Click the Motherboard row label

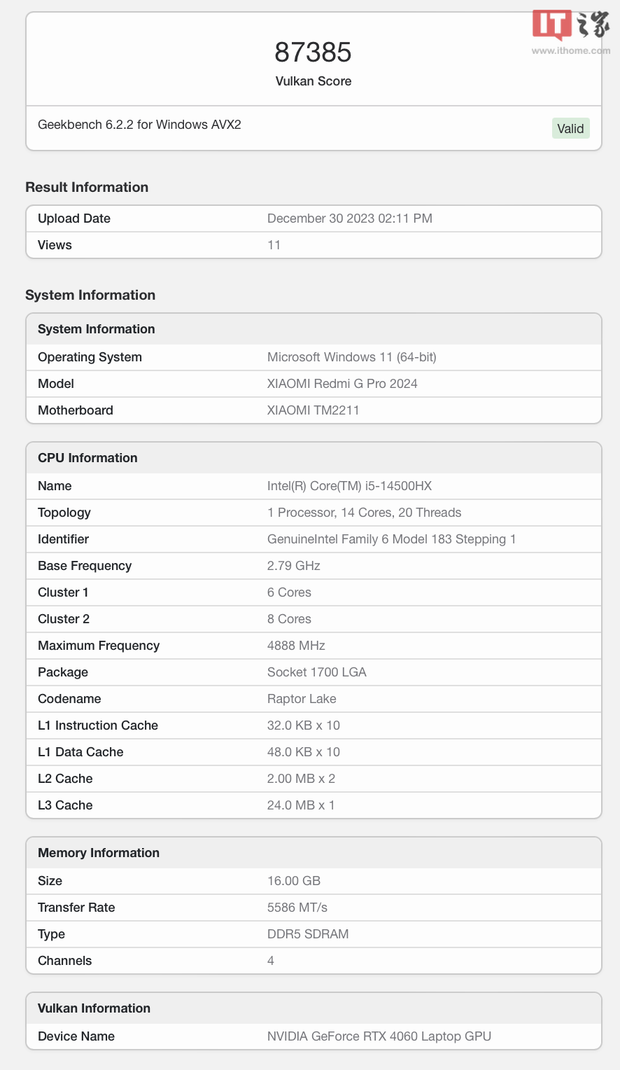coord(76,410)
